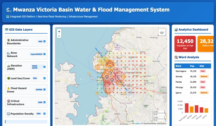Toggle Elevation (DEM) layer checkbox
The height and width of the screenshot is (126, 216).
44,67
